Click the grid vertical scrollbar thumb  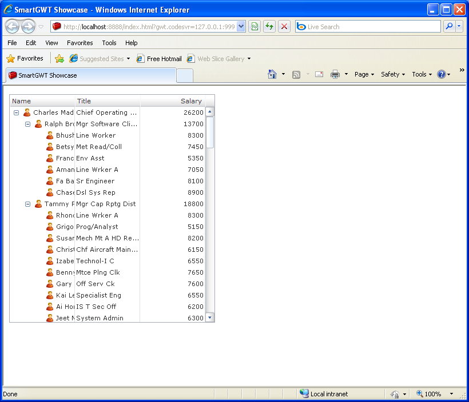click(x=210, y=132)
